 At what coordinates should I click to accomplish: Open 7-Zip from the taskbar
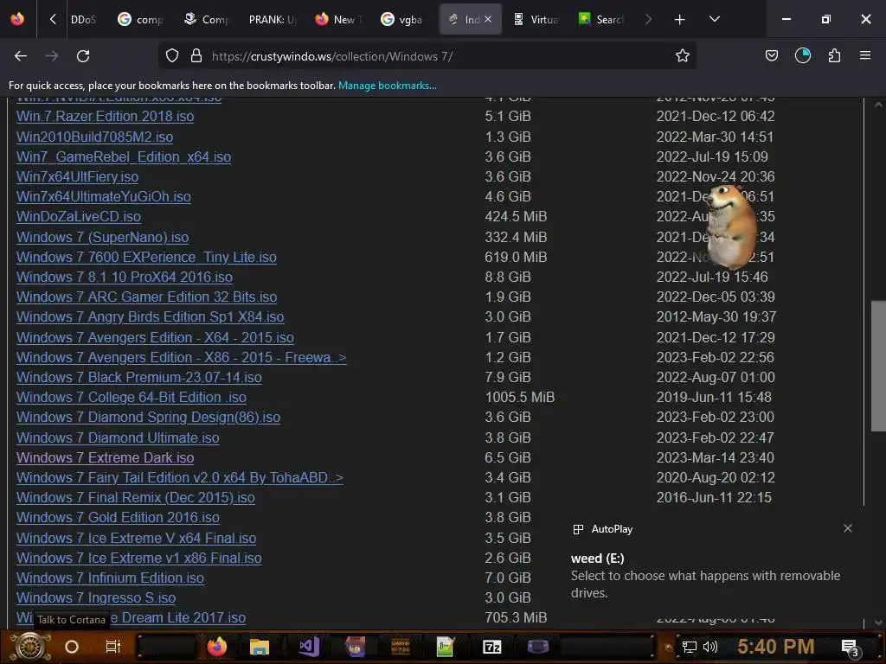[x=491, y=647]
